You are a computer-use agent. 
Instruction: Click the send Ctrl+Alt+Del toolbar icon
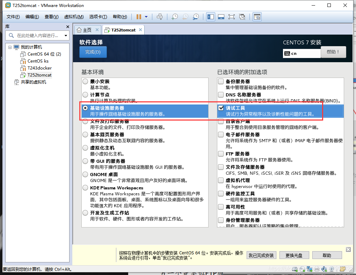pos(160,17)
